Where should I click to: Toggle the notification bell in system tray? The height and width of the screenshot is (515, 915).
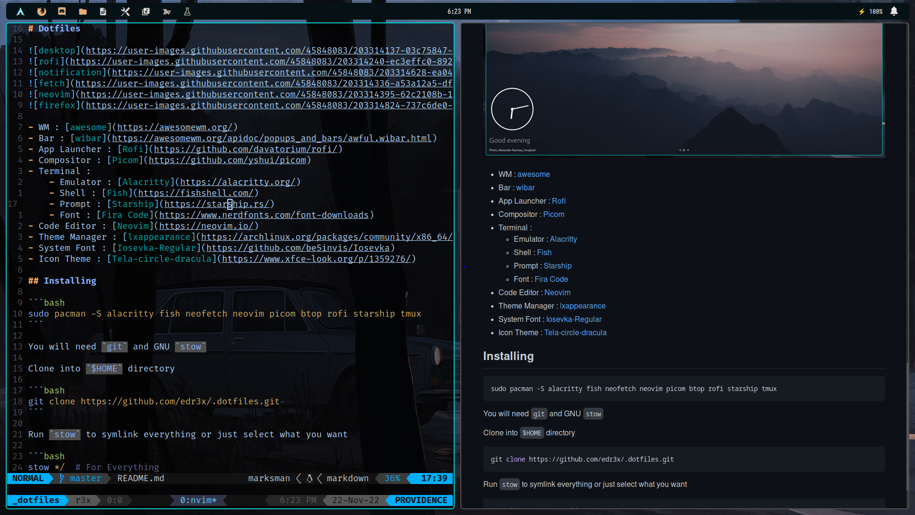click(x=894, y=11)
